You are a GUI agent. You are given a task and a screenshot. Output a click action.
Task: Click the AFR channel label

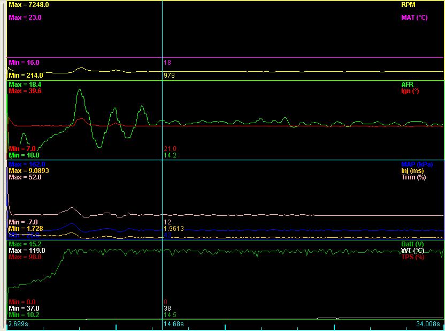pos(407,85)
